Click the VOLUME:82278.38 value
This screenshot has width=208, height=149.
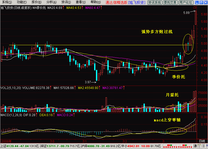(36, 88)
